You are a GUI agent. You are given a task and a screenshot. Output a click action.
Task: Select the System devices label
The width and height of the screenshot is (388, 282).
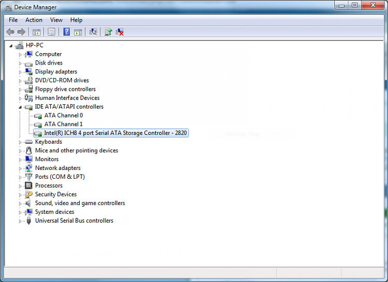tap(54, 212)
